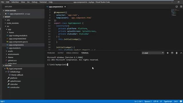Open global.scss file

[12, 60]
